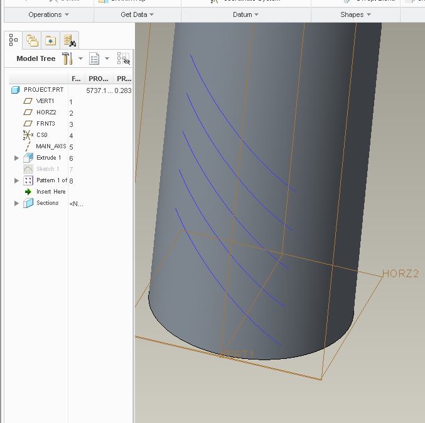Open the Shapes group dropdown
The image size is (425, 423).
[x=355, y=14]
